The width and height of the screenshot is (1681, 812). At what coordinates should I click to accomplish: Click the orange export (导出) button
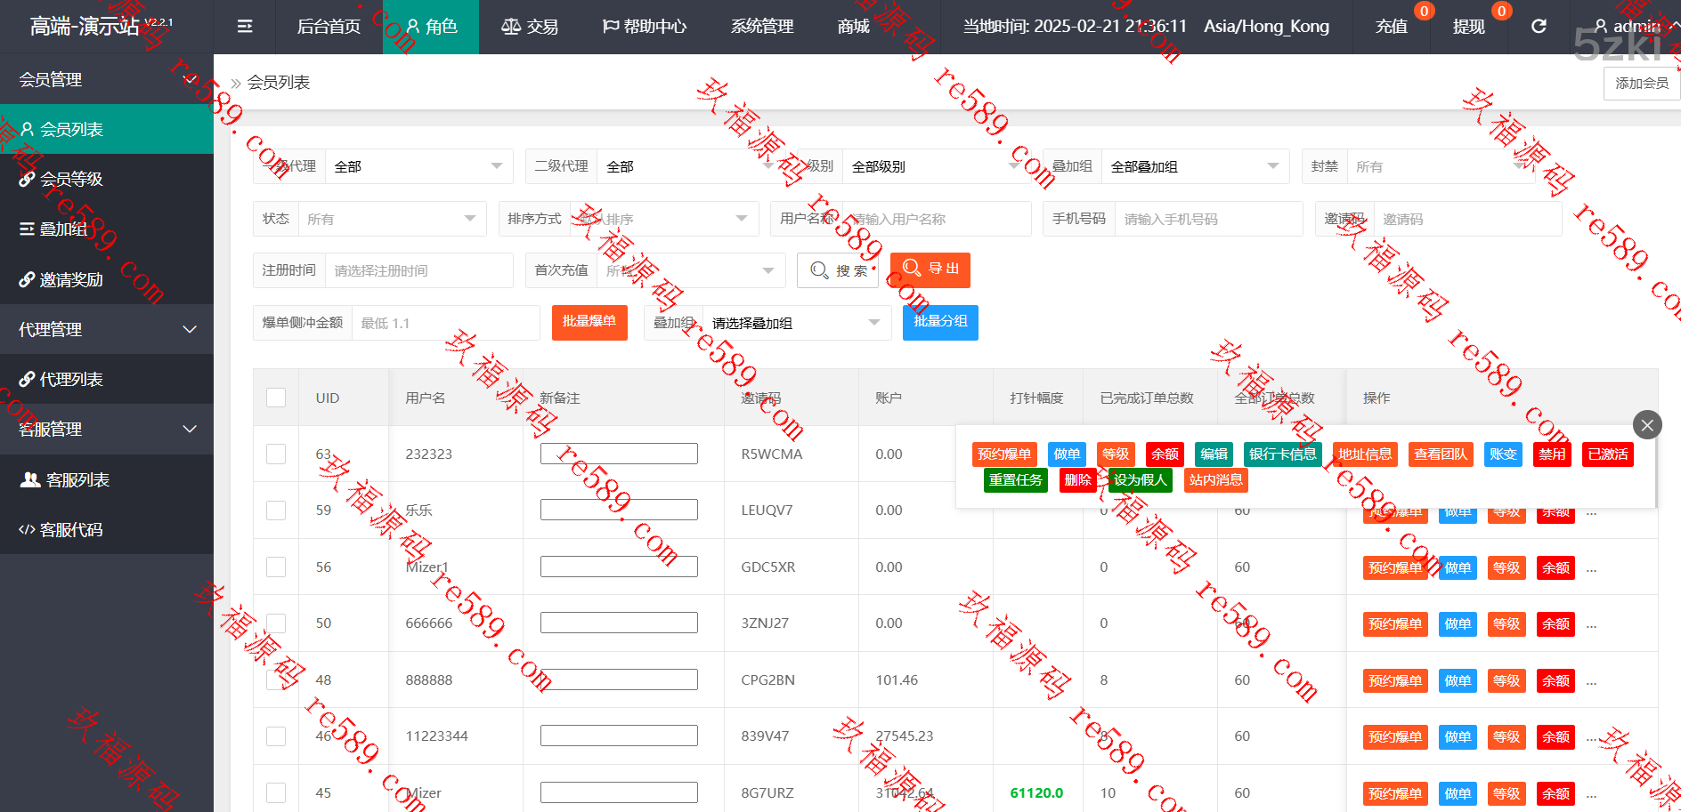pos(931,269)
